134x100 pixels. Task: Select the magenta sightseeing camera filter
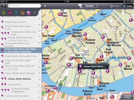[29, 13]
